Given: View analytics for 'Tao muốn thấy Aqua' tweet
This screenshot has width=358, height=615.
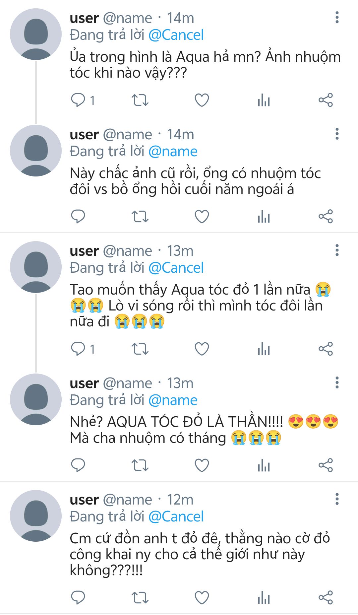Looking at the screenshot, I should point(264,349).
